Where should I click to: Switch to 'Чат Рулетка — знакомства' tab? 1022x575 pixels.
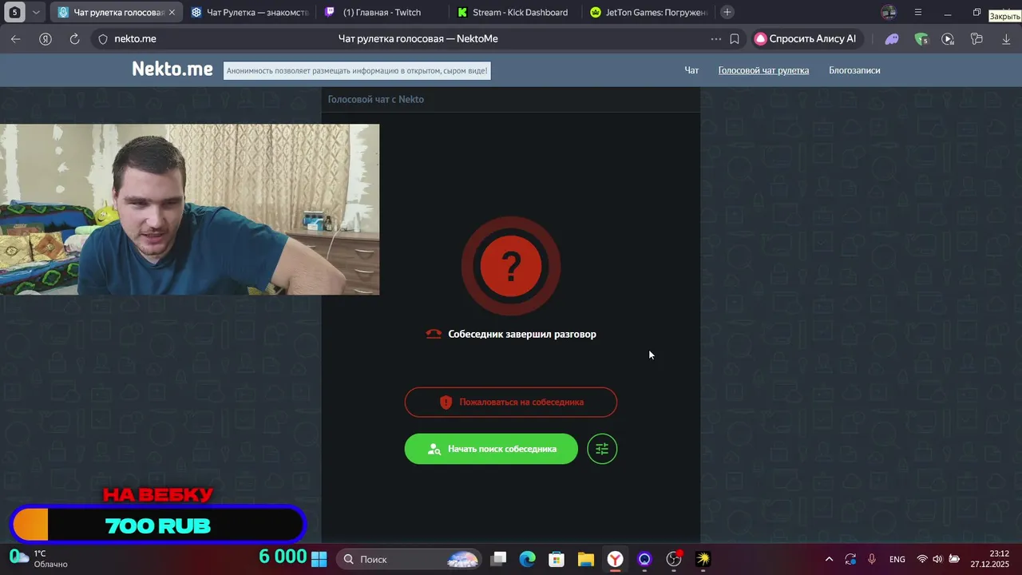[249, 12]
